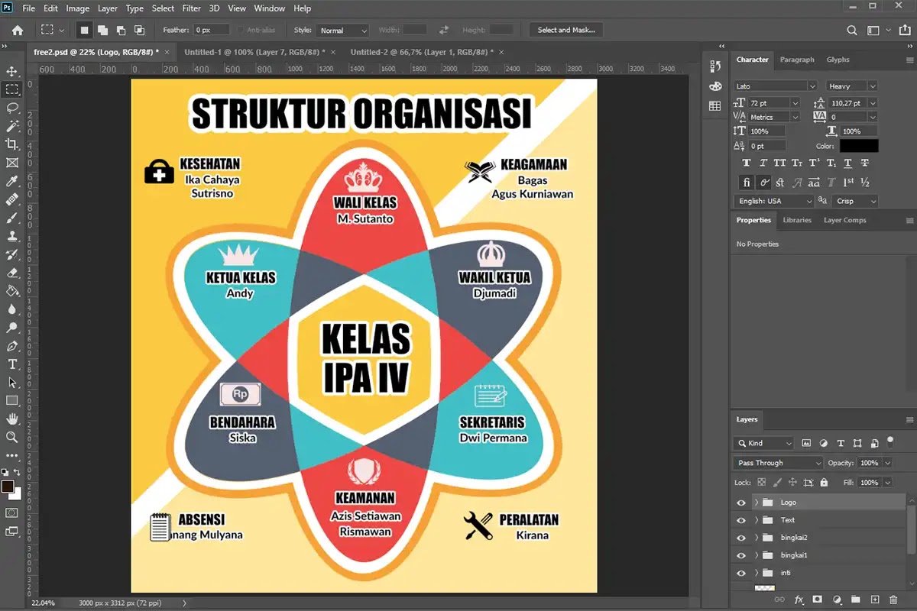Select the Rectangle shape tool

click(x=12, y=400)
